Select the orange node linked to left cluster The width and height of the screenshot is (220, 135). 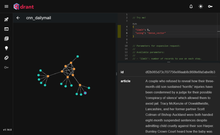click(x=48, y=76)
